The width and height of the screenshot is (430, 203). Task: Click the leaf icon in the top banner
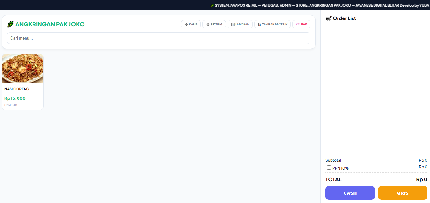click(212, 5)
